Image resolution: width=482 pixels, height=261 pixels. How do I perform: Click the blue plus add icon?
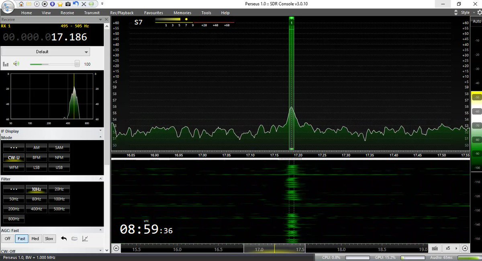(x=53, y=4)
